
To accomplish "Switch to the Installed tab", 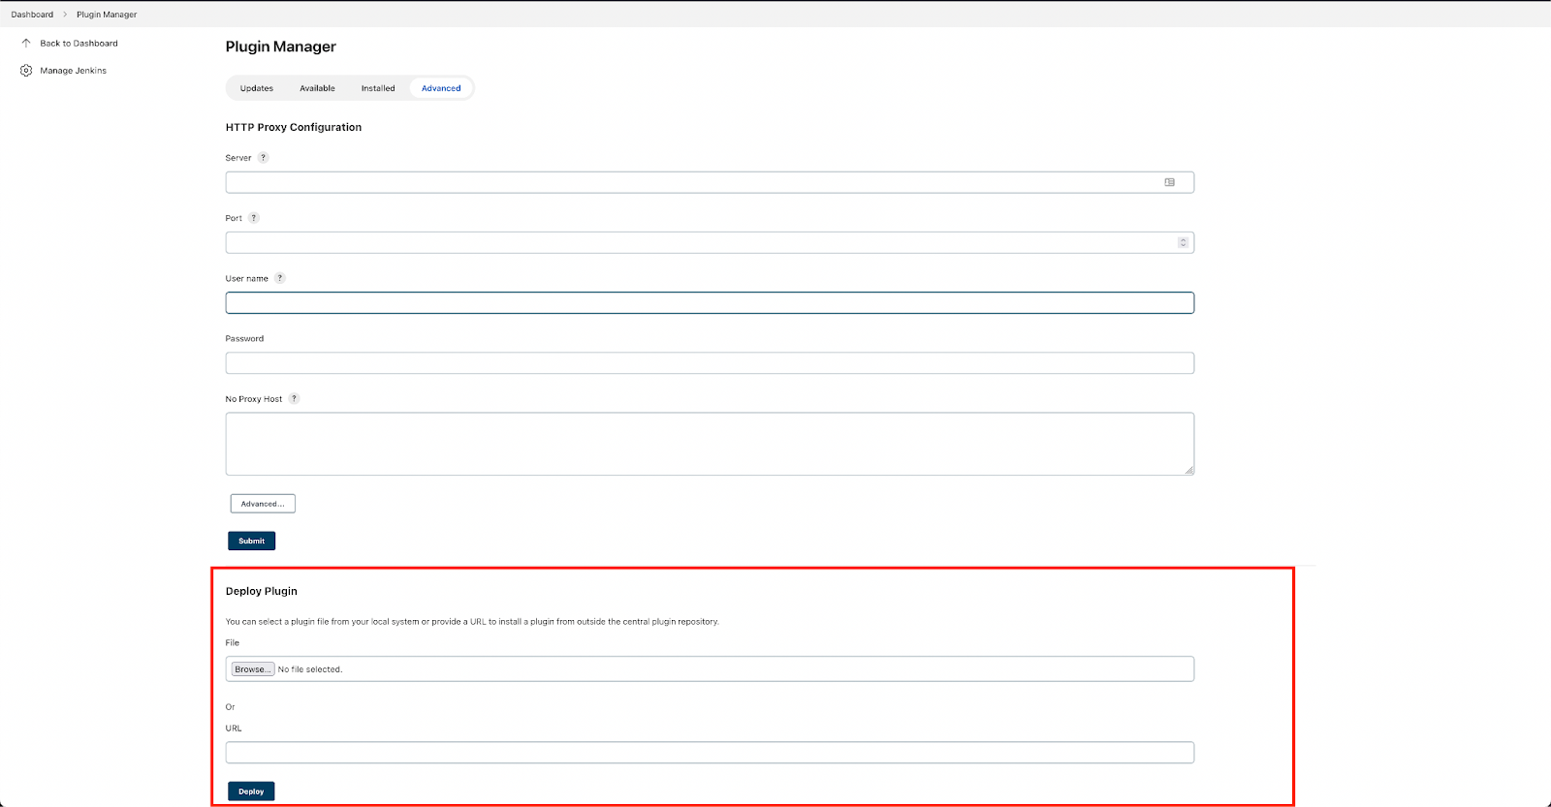I will (378, 88).
